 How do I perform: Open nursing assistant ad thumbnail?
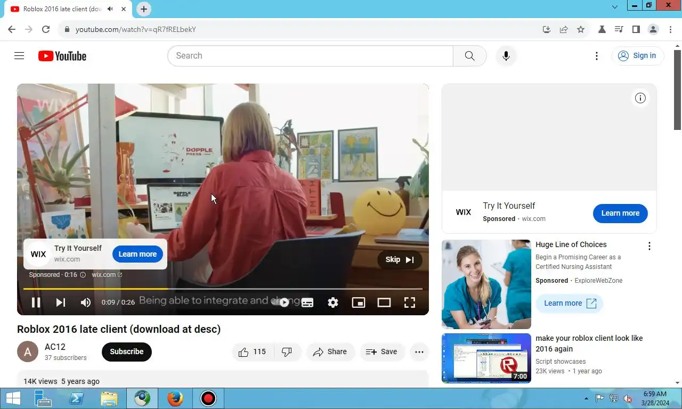(486, 284)
